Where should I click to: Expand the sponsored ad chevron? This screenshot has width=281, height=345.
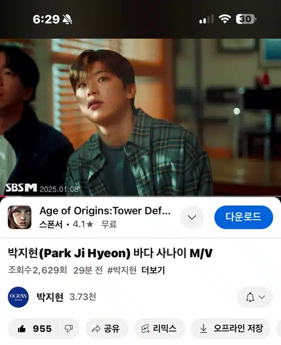pyautogui.click(x=192, y=217)
